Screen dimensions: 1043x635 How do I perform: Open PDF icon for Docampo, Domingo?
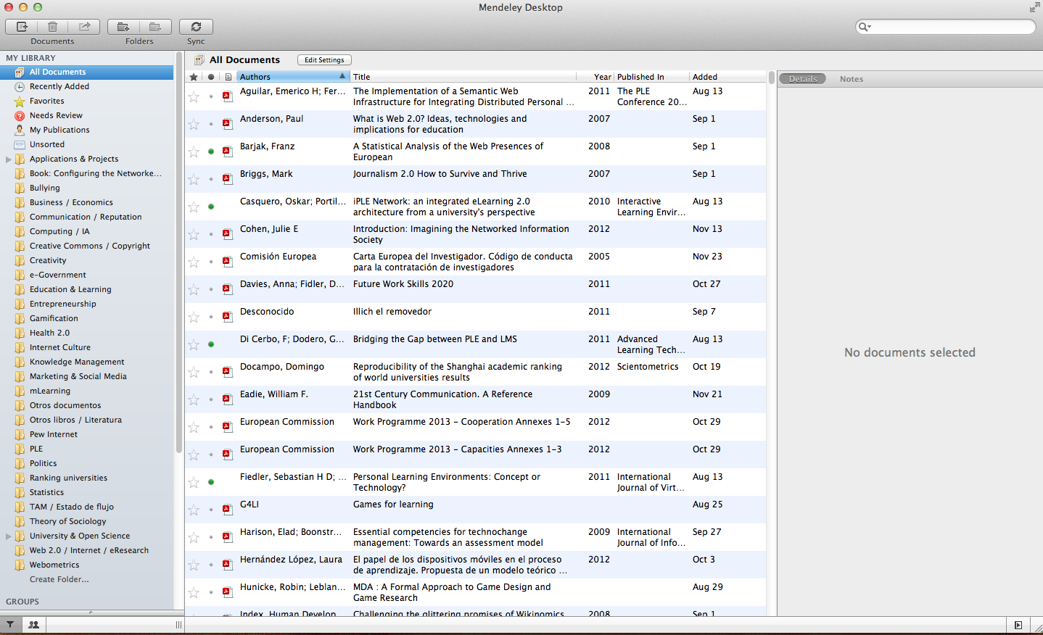coord(227,371)
